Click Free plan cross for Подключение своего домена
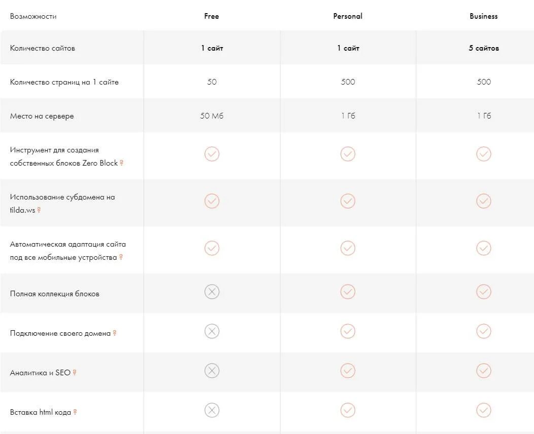This screenshot has height=434, width=534. tap(212, 331)
